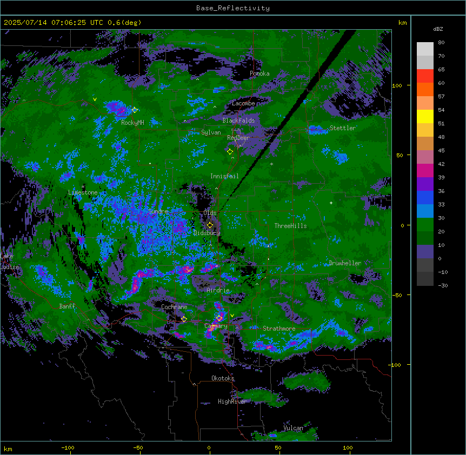This screenshot has height=455, width=466.
Task: Click the Calgary city label
Action: coord(216,326)
